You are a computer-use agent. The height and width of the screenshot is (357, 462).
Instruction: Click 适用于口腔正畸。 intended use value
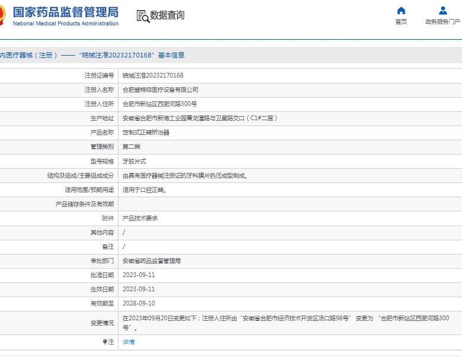[x=145, y=190]
